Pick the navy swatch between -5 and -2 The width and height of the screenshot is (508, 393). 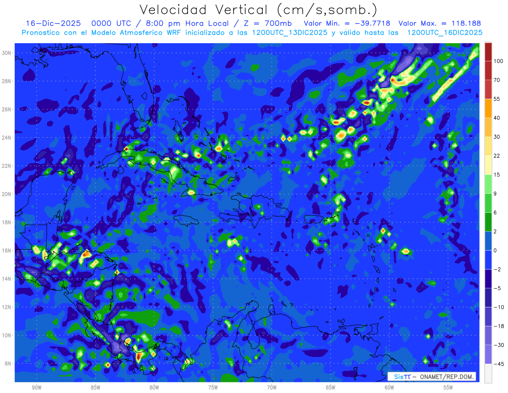[x=488, y=279]
